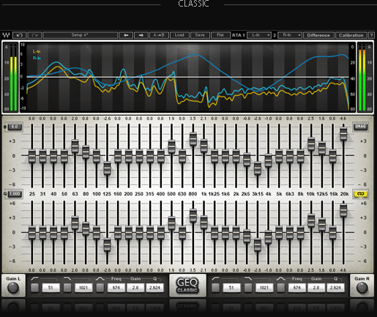Click the lower 80 Hz band fader
This screenshot has height=317, width=377.
pos(86,228)
